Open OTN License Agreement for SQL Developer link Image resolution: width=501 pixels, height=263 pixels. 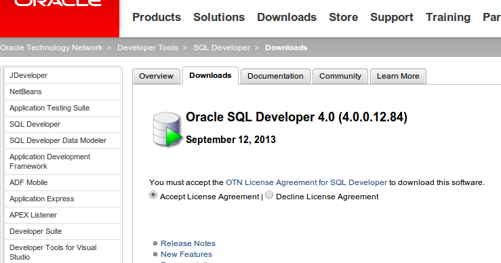click(306, 182)
